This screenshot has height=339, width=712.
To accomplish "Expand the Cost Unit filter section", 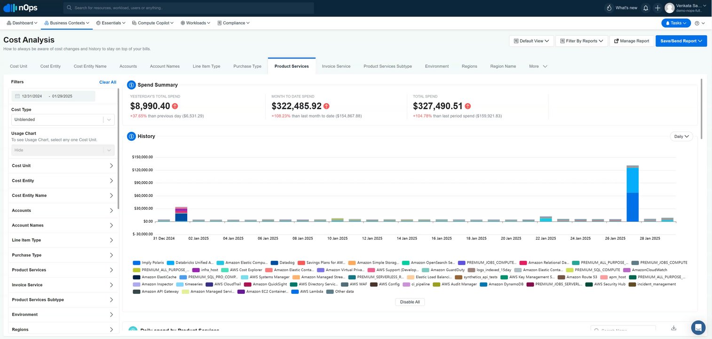I will (63, 166).
